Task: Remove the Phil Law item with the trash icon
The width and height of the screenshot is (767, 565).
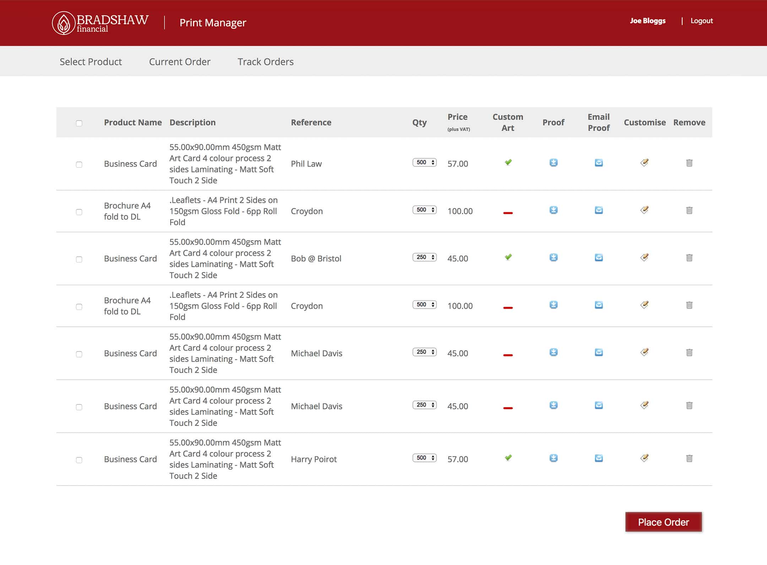Action: pos(689,163)
